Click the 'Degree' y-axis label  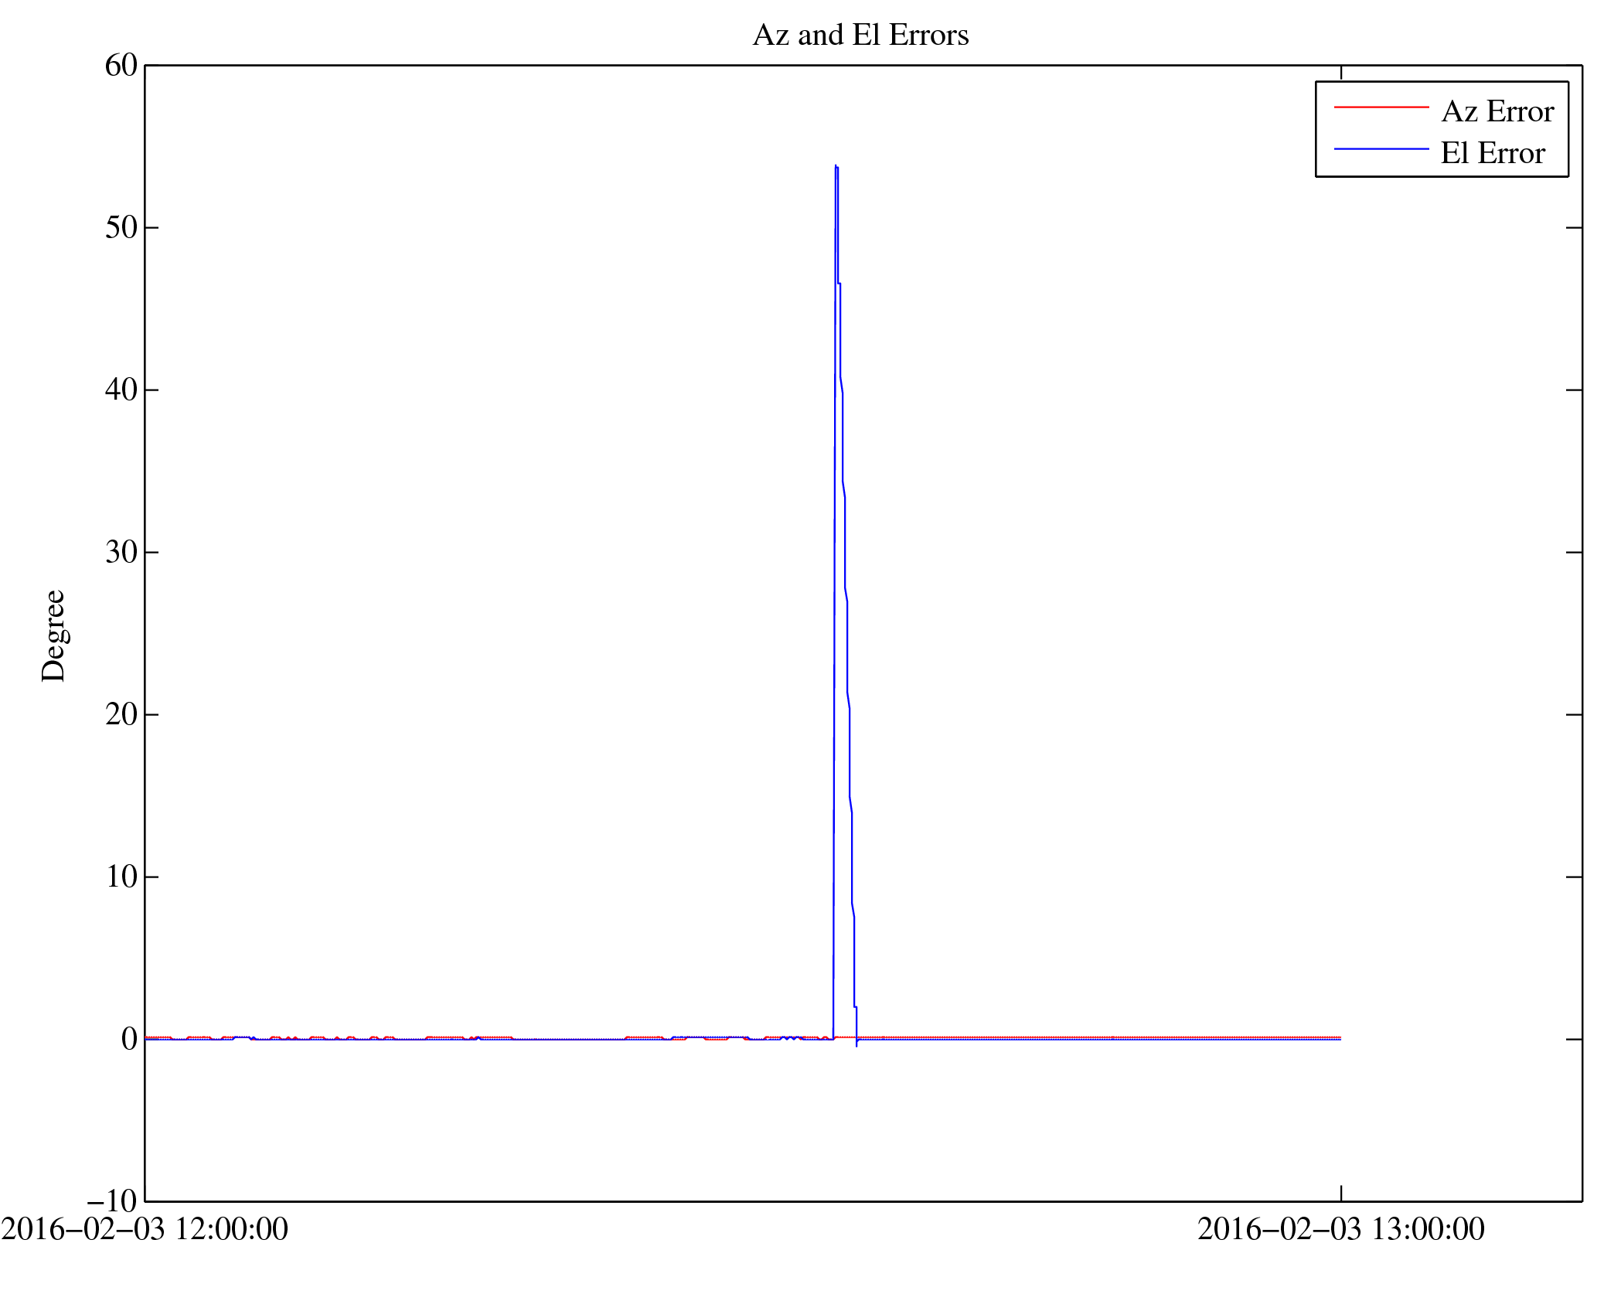click(54, 635)
